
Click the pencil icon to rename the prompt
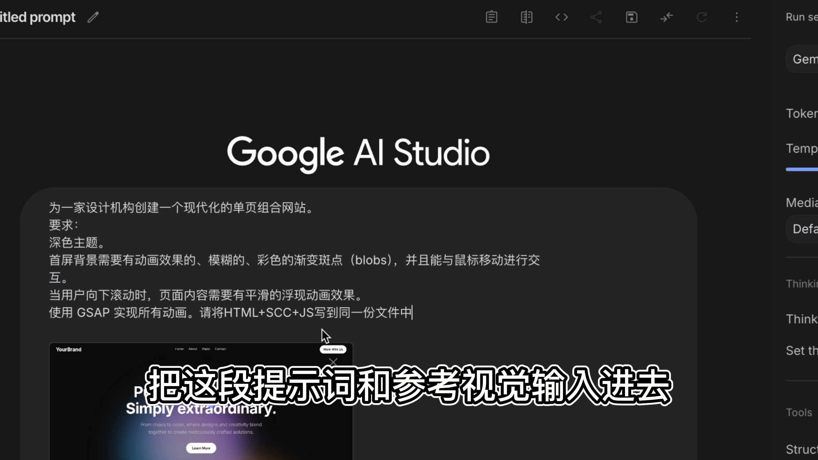93,17
